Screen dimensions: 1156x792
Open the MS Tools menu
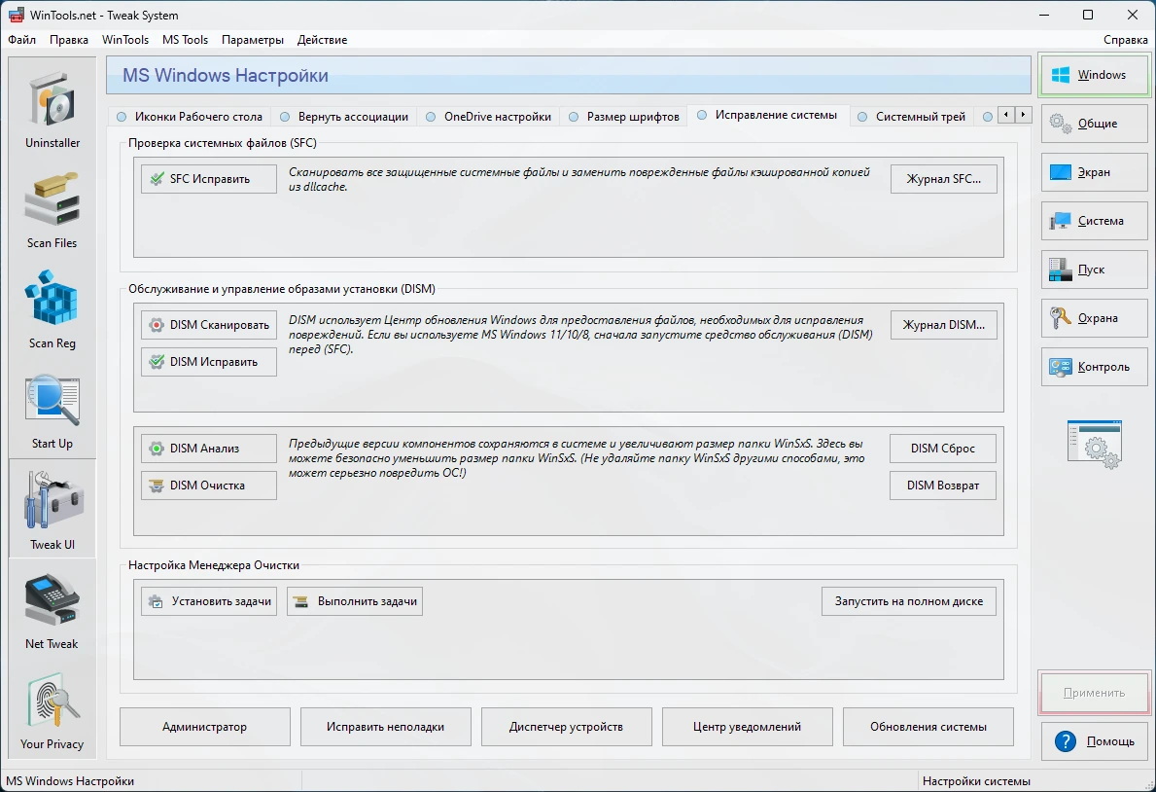[x=185, y=40]
